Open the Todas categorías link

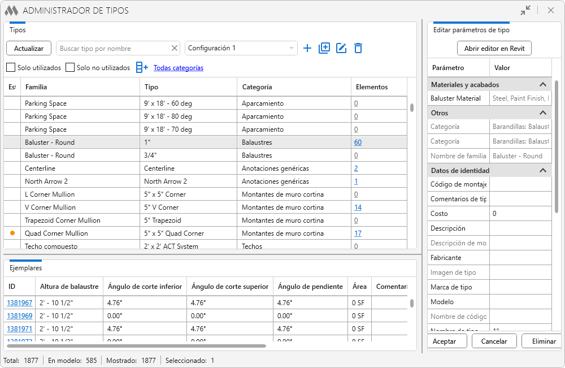click(x=179, y=68)
